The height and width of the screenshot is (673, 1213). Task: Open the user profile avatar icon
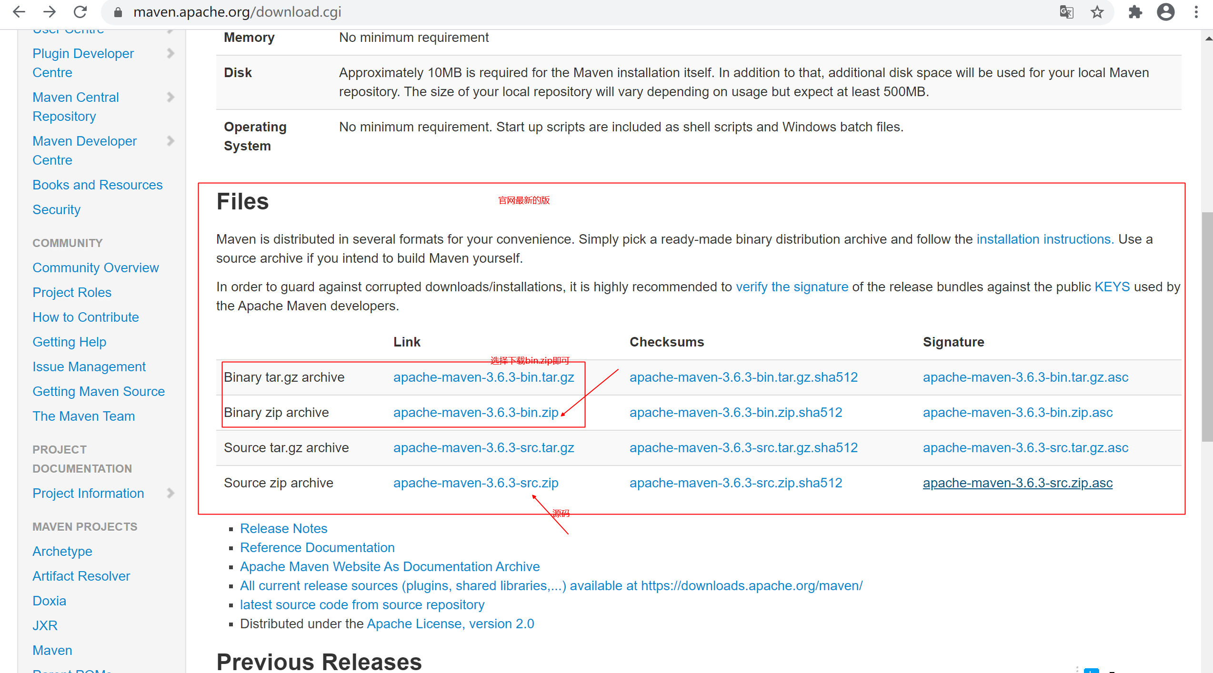(1165, 12)
